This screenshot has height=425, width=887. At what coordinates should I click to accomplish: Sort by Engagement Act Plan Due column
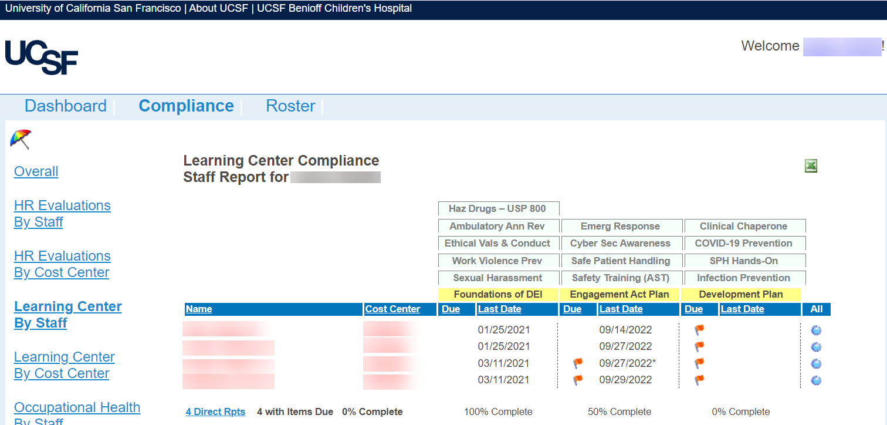tap(572, 309)
